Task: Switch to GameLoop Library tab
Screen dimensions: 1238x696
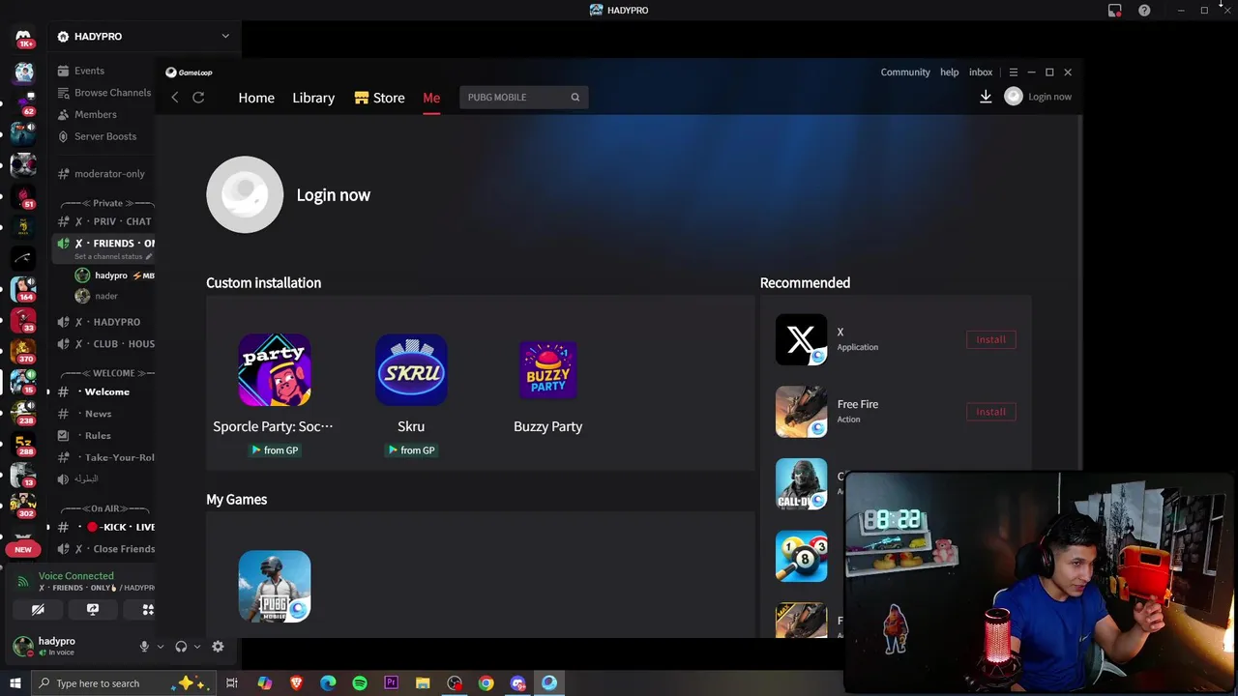Action: [313, 98]
